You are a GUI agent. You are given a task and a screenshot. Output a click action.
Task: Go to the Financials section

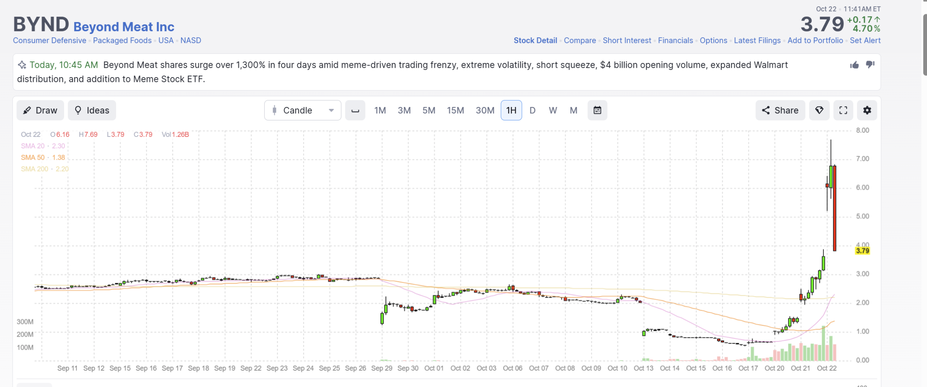(675, 40)
